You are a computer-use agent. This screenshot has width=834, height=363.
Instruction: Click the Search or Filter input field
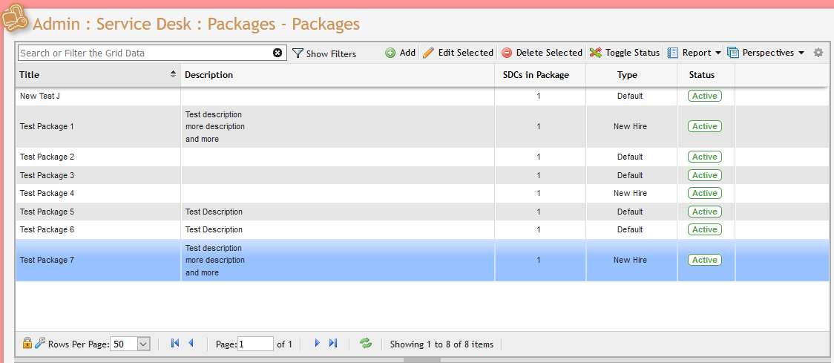145,53
